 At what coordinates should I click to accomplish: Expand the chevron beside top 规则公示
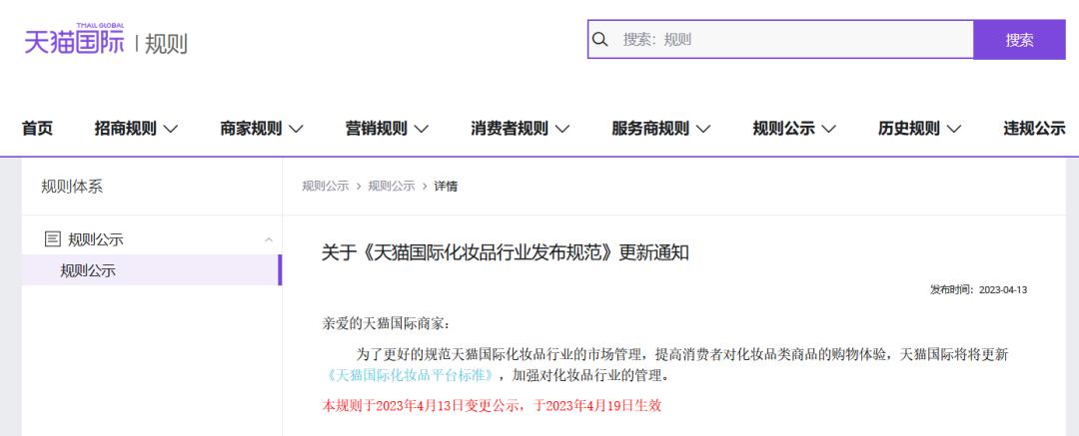coord(829,129)
